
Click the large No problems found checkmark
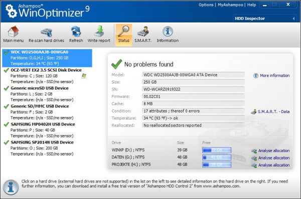(x=116, y=64)
